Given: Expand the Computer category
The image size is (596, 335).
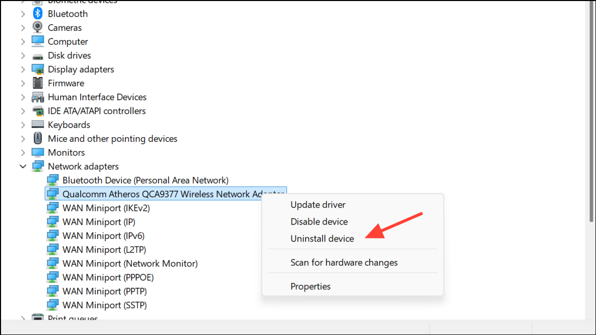Looking at the screenshot, I should click(23, 42).
